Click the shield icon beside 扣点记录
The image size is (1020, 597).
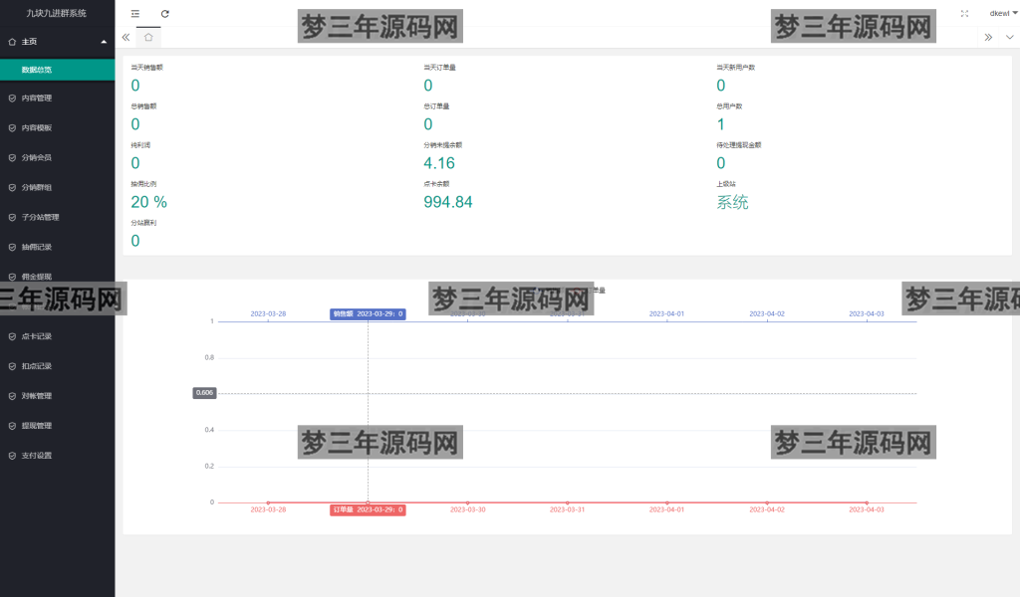coord(12,366)
